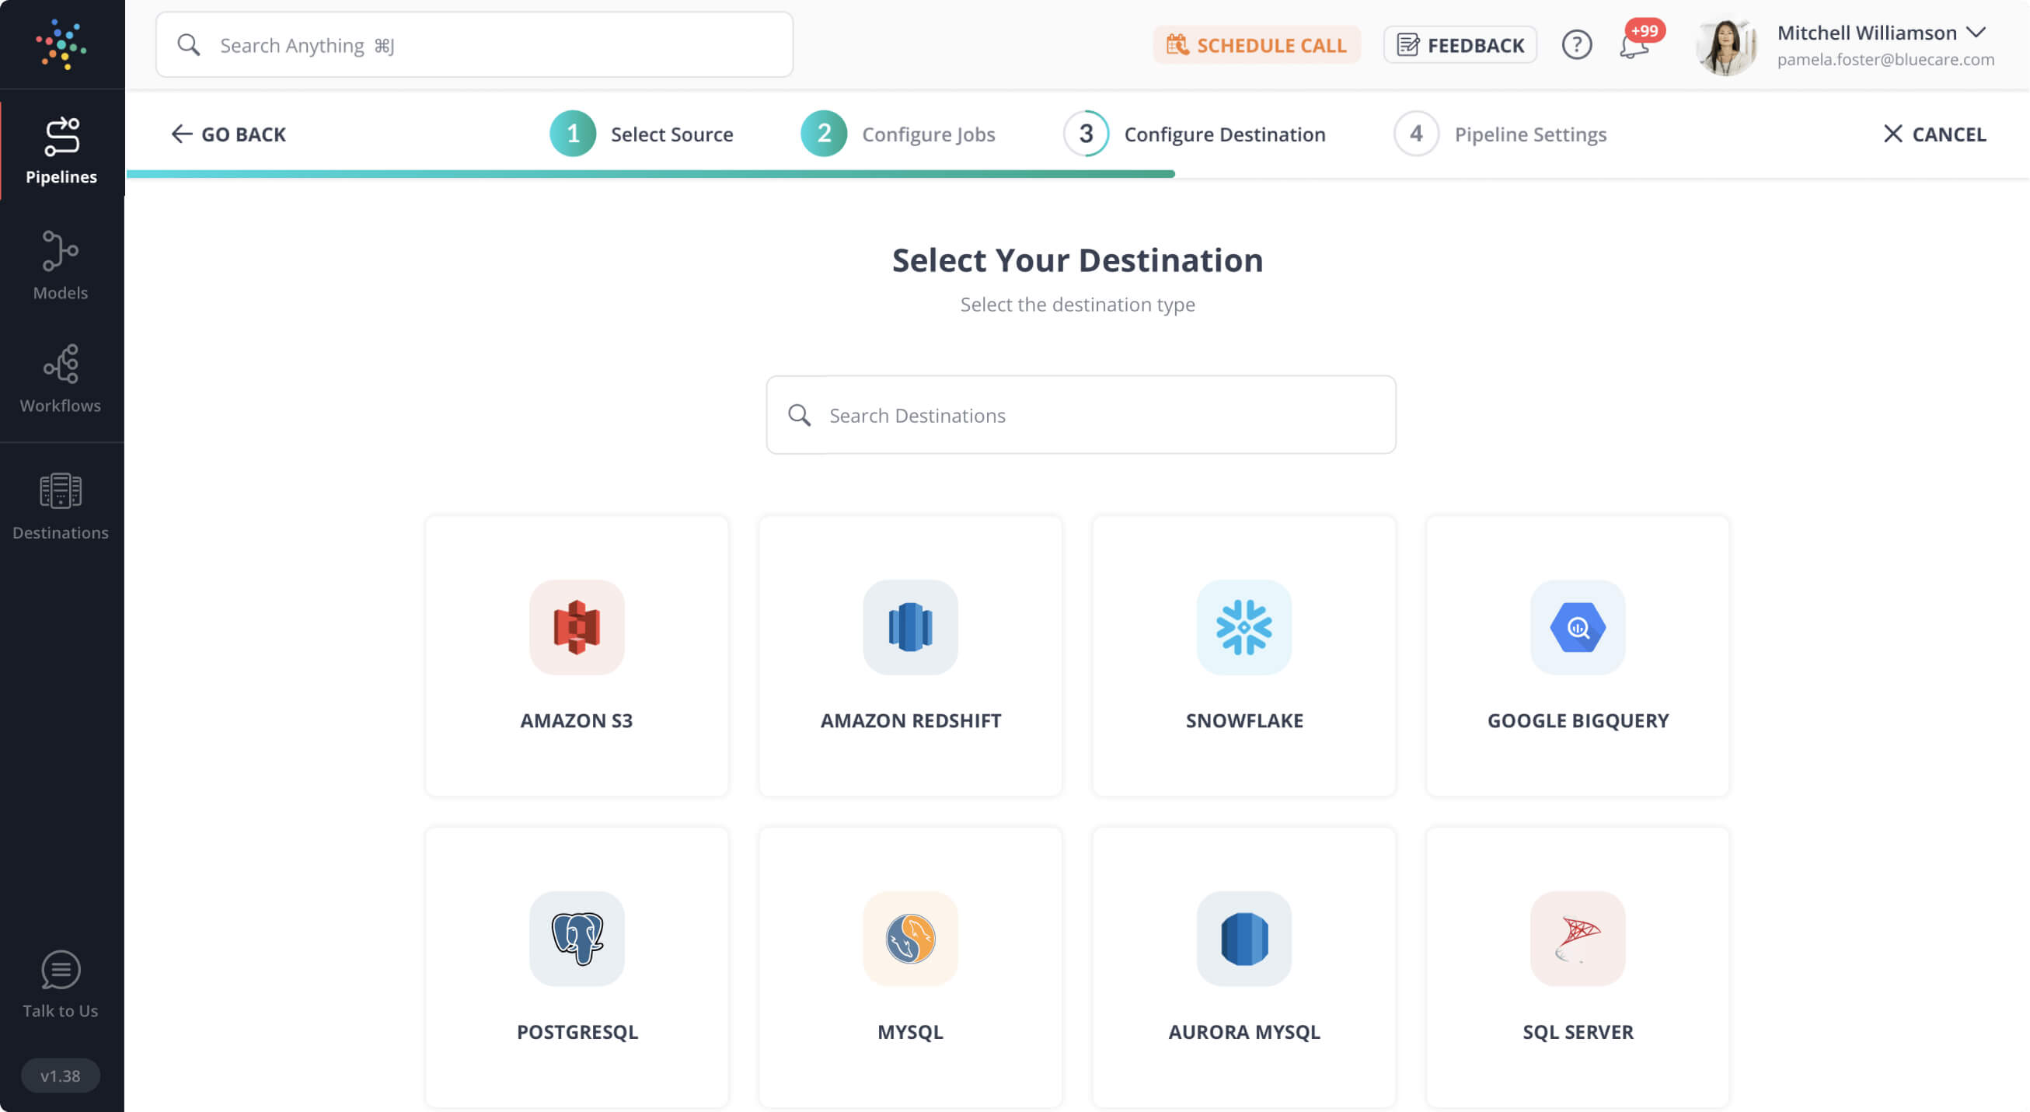
Task: Click the Search Destinations field
Action: pyautogui.click(x=1081, y=414)
